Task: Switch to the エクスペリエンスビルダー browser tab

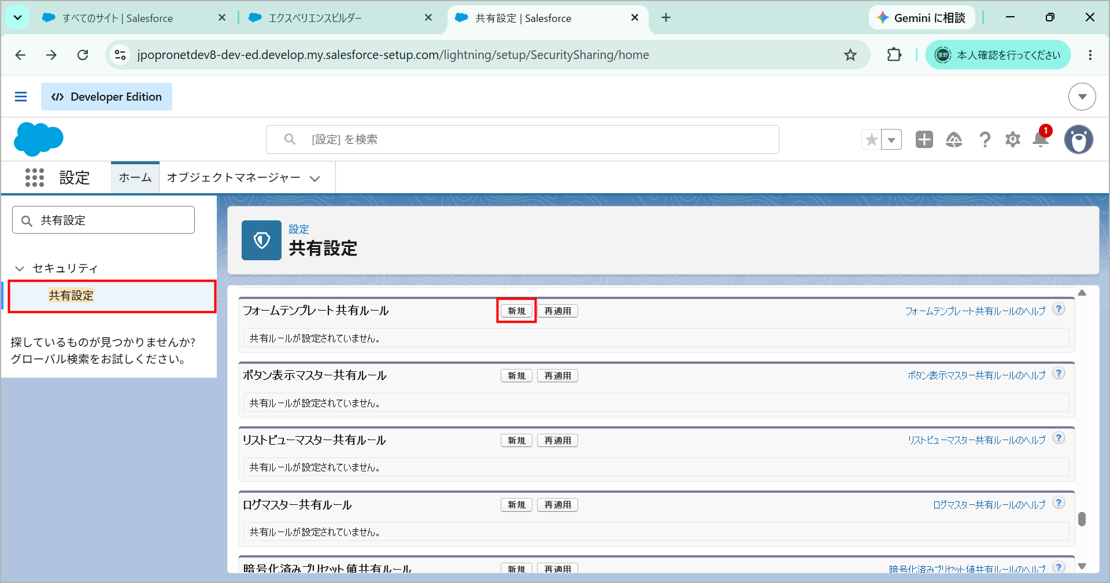Action: (x=340, y=18)
